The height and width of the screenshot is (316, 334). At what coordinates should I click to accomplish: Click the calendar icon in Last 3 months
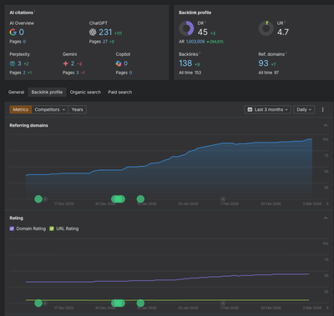click(x=250, y=109)
